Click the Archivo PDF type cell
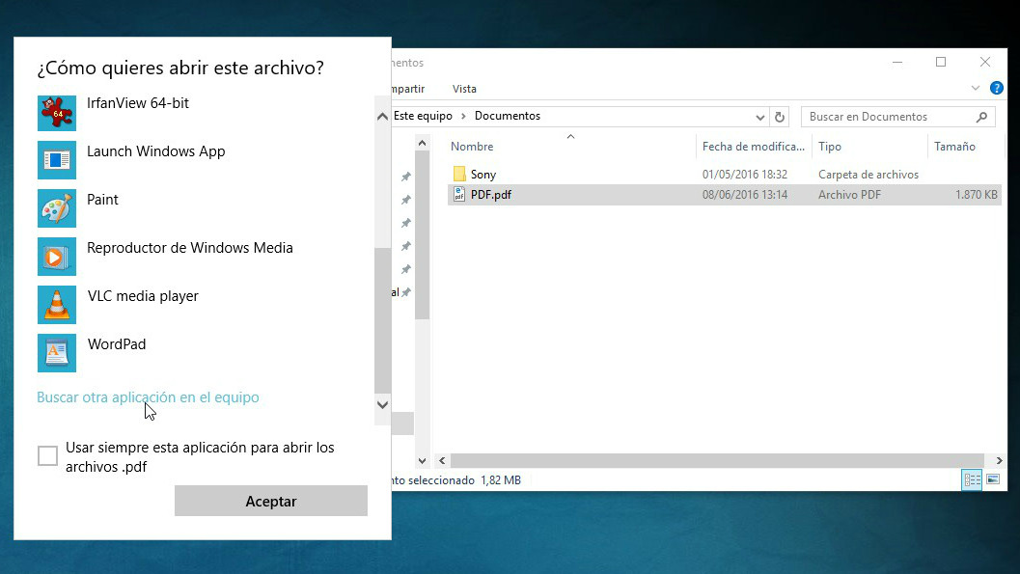The image size is (1020, 574). (x=849, y=194)
